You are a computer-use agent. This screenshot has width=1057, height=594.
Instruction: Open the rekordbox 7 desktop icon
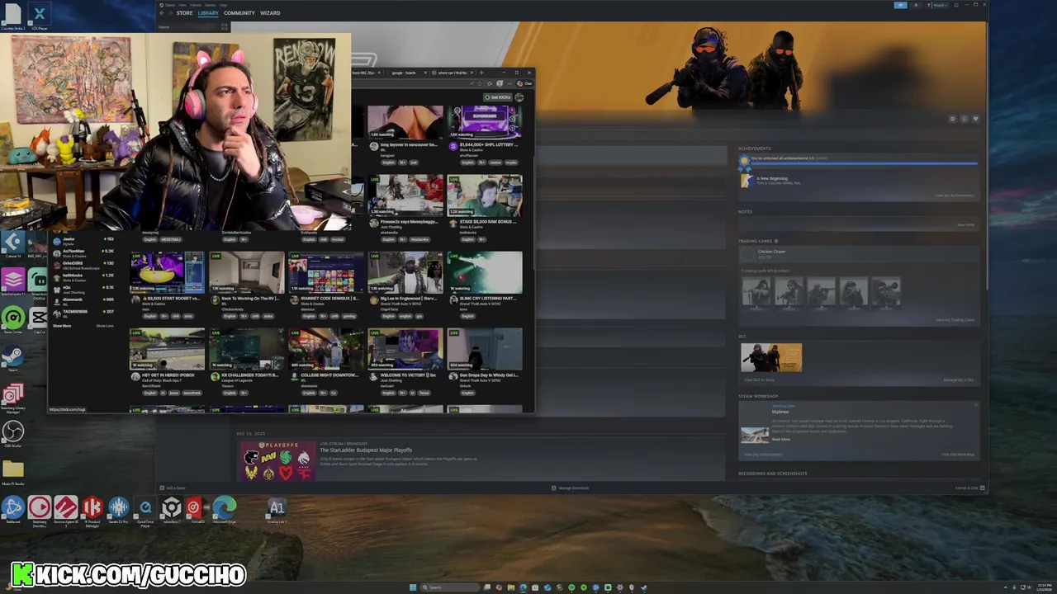point(171,509)
